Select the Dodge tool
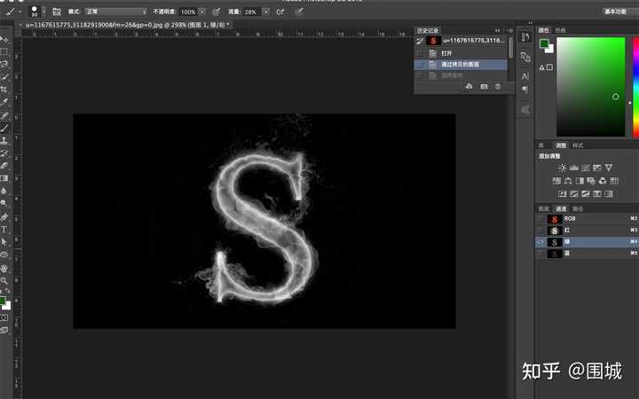639x399 pixels. click(x=4, y=203)
